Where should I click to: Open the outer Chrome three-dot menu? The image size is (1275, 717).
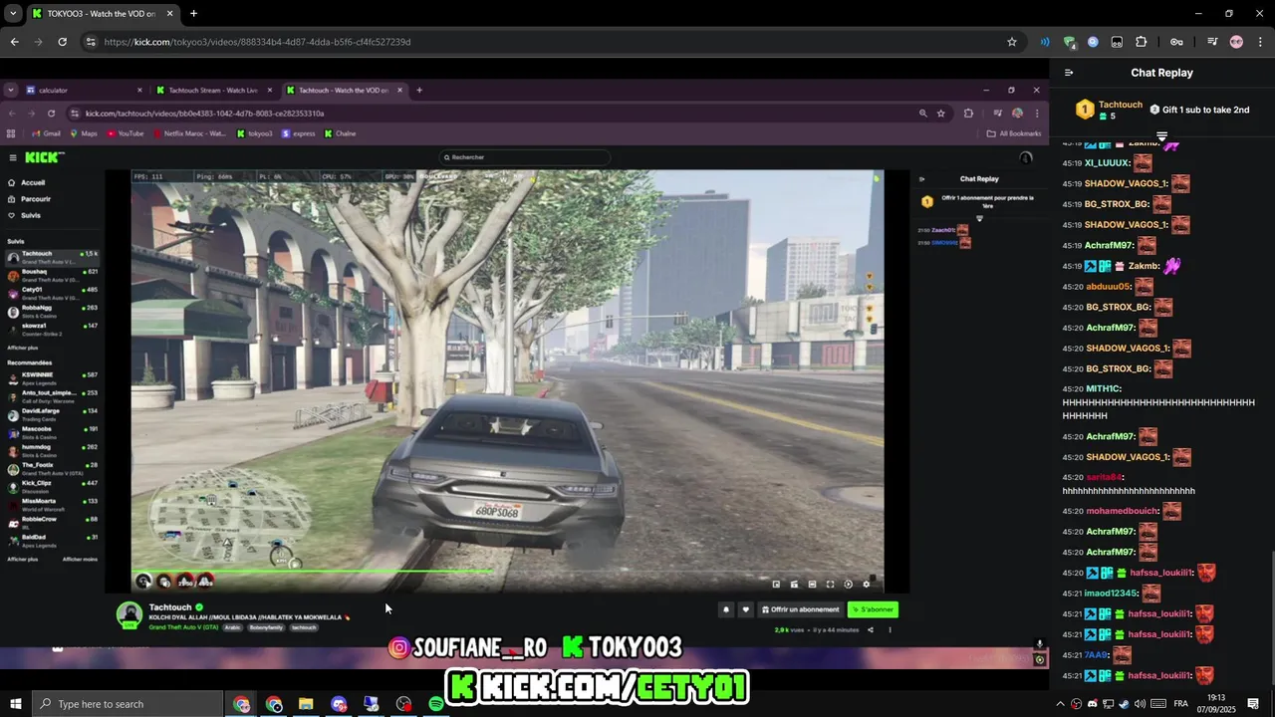[x=1260, y=42]
